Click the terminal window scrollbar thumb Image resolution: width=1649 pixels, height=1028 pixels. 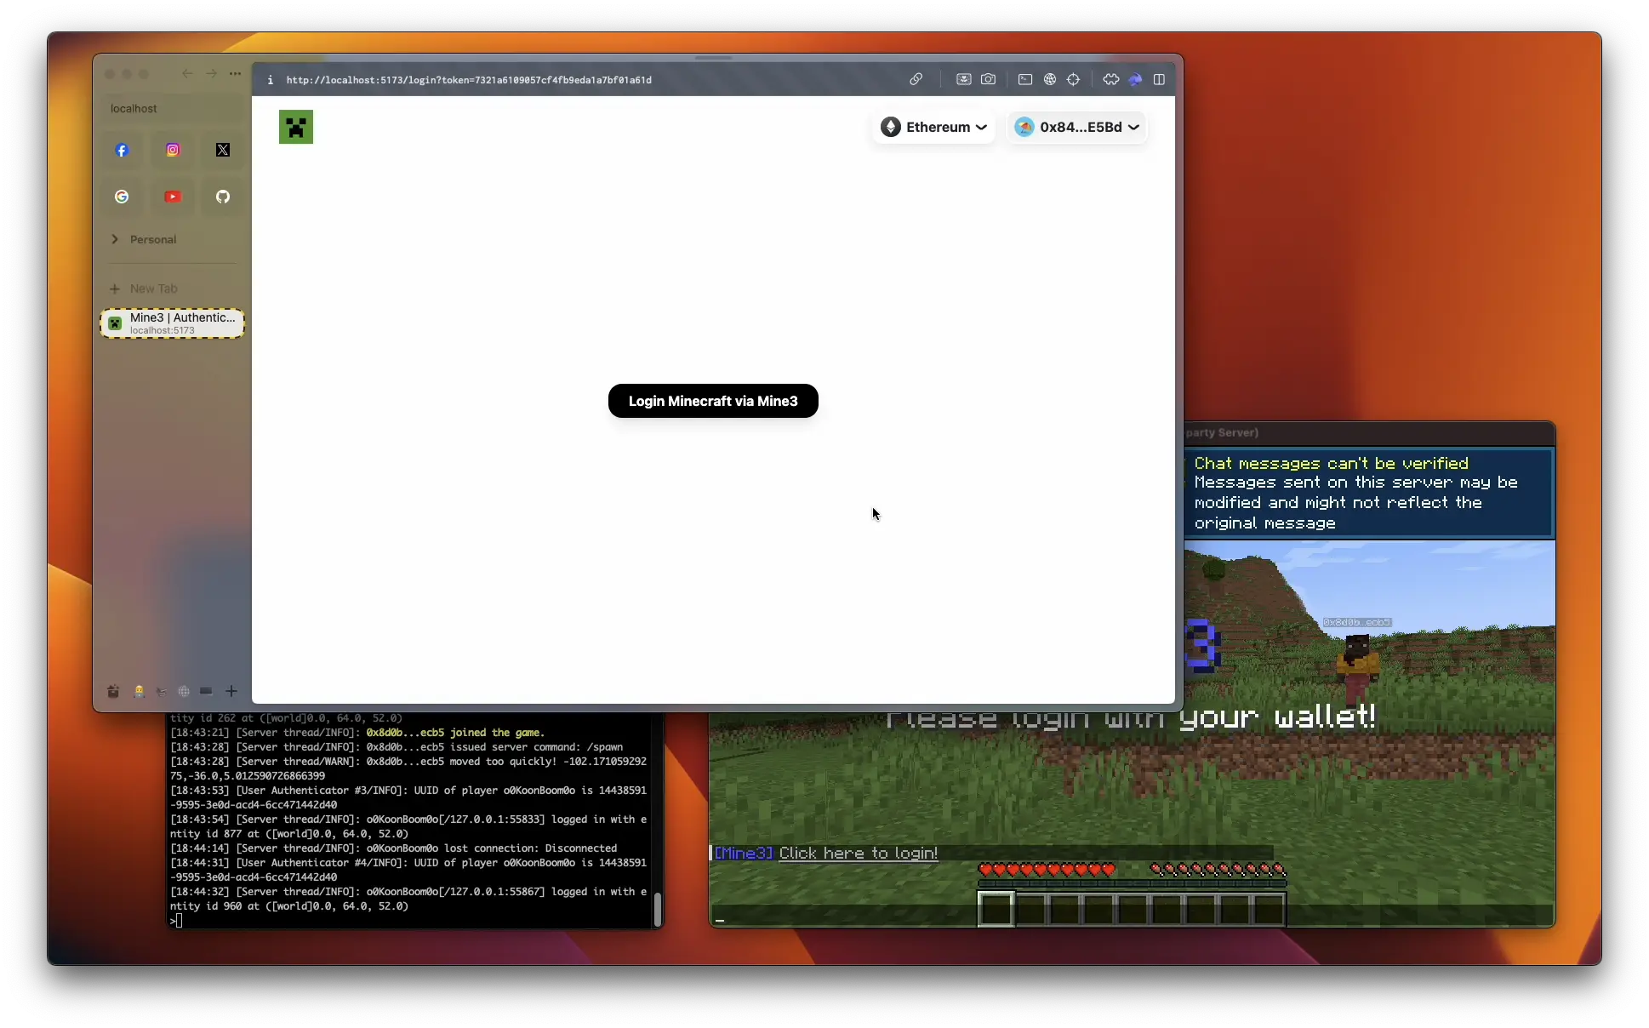[x=658, y=909]
